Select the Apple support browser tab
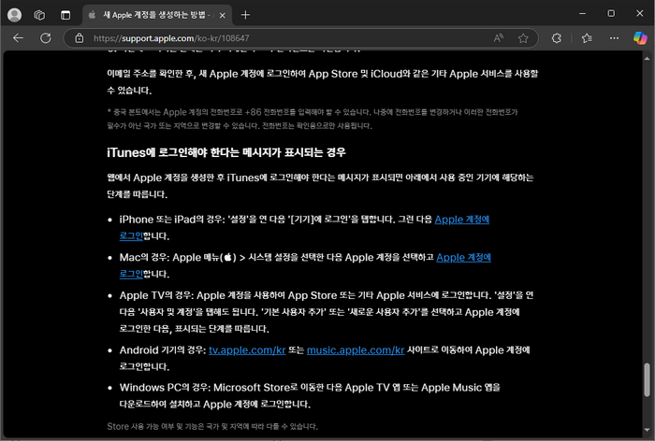 [157, 15]
